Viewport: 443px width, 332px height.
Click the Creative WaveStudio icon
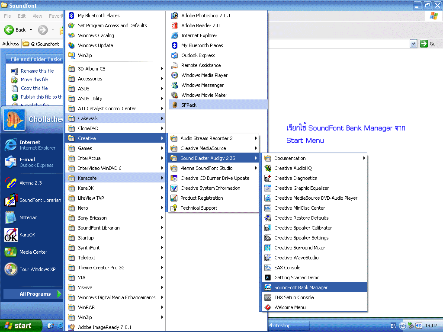tap(267, 258)
